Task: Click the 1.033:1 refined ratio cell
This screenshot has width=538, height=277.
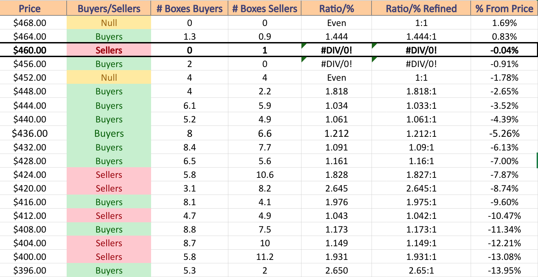Action: [x=421, y=105]
